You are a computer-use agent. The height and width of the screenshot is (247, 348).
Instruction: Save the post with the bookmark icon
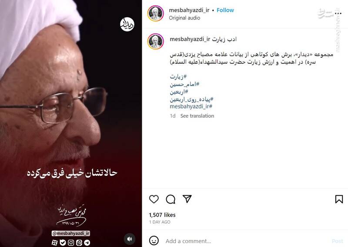[339, 199]
